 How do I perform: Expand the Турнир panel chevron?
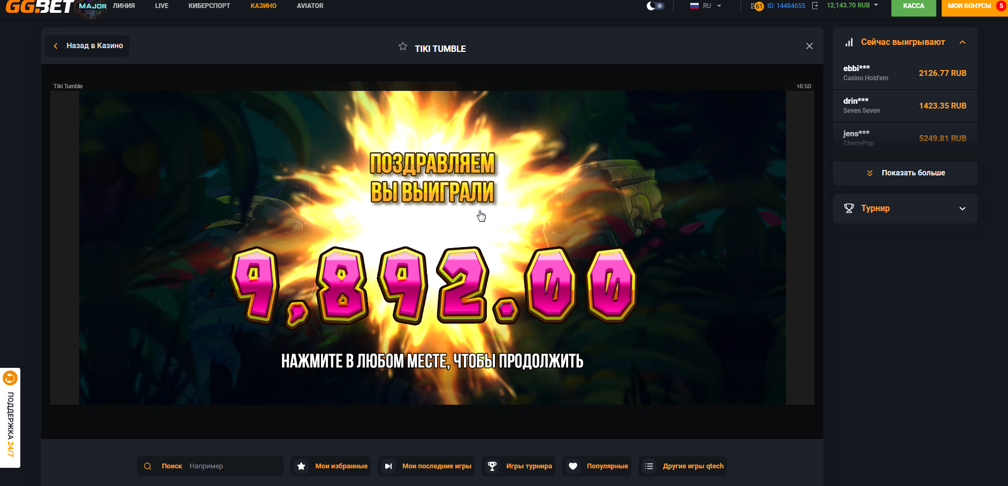963,209
